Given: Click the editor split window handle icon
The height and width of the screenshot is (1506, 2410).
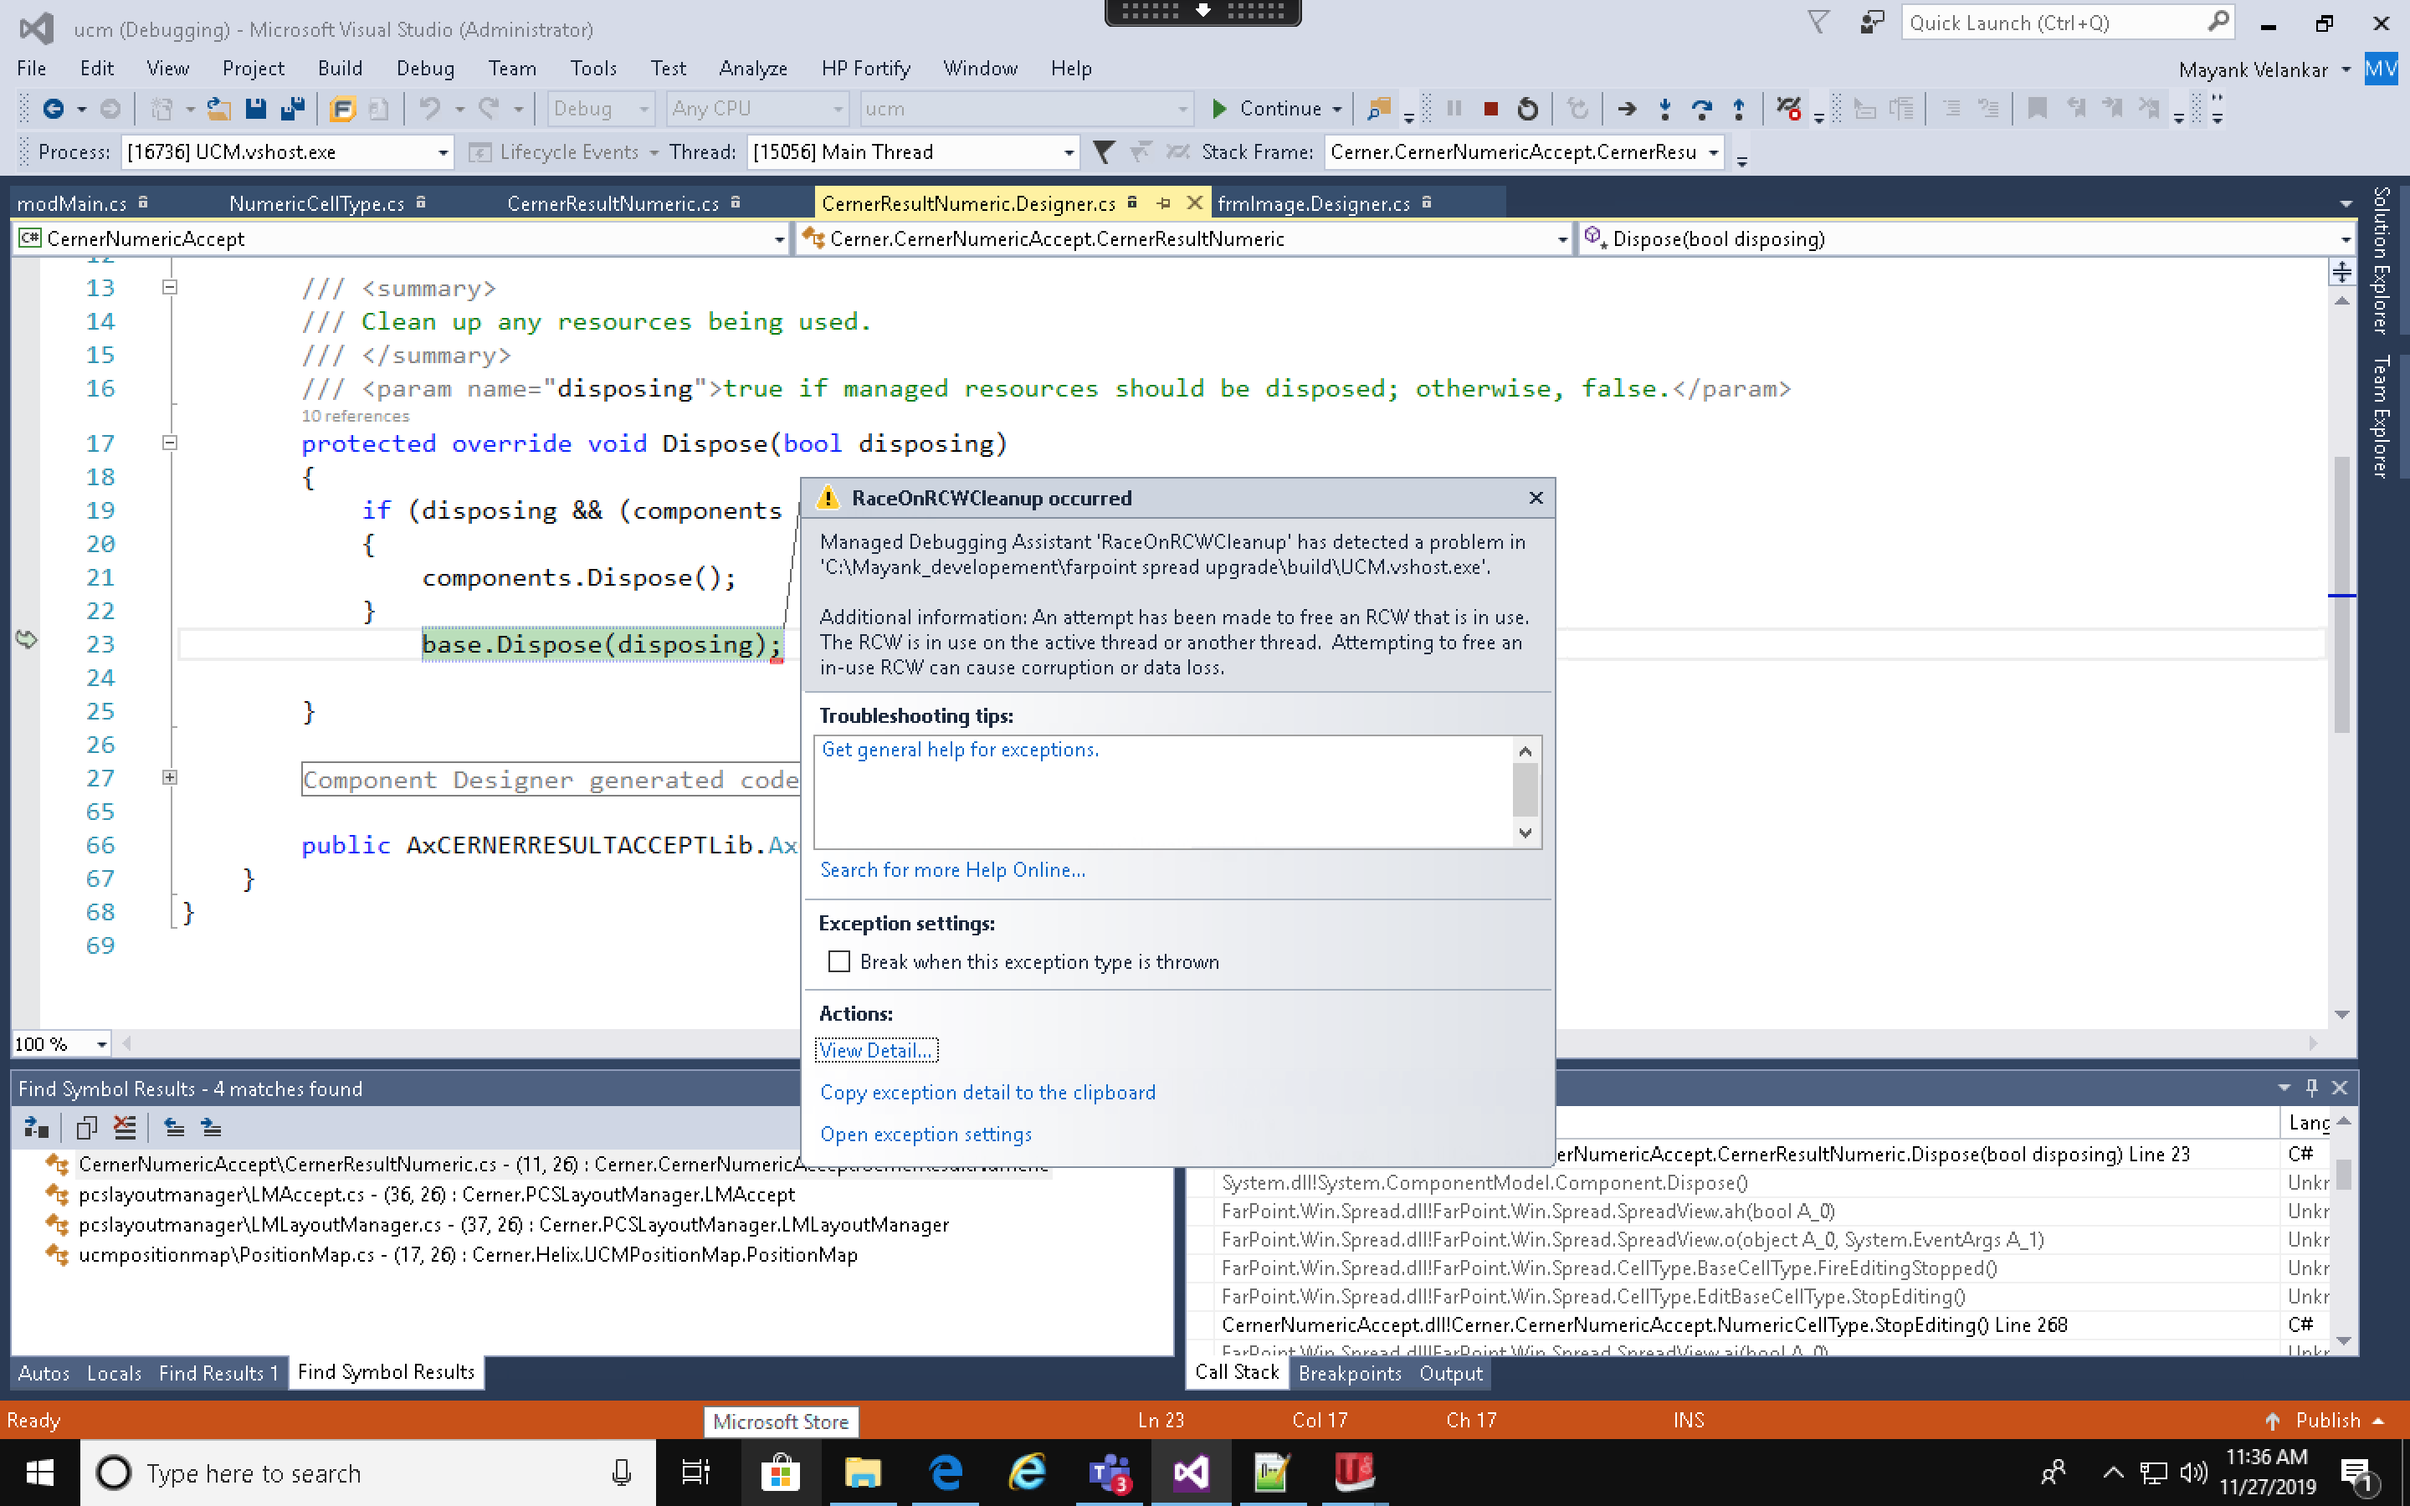Looking at the screenshot, I should (x=2342, y=271).
